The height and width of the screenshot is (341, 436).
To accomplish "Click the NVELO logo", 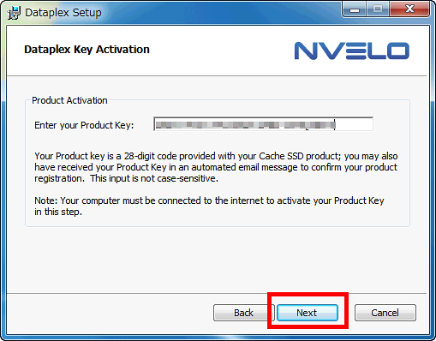I will 352,51.
